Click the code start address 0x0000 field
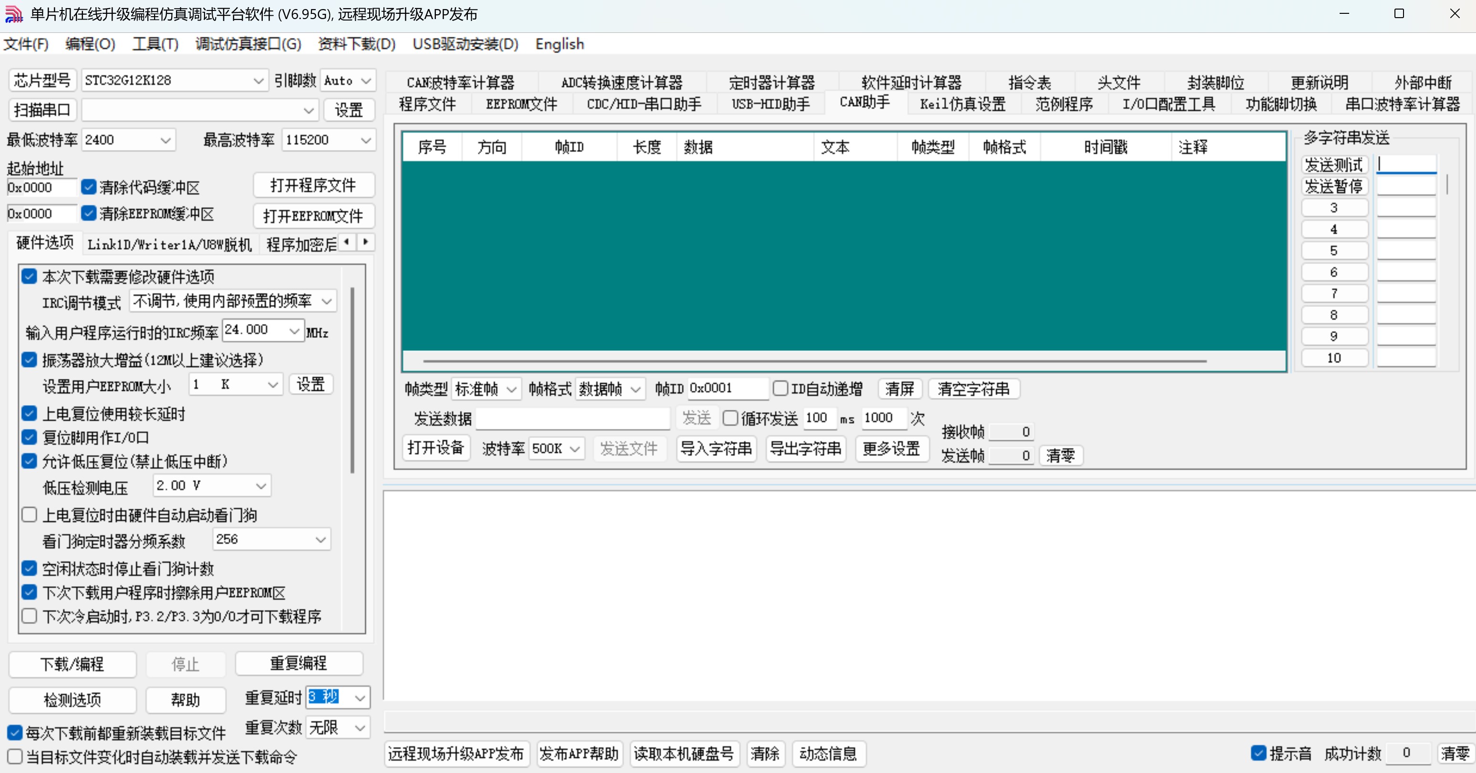The width and height of the screenshot is (1476, 773). (x=42, y=187)
